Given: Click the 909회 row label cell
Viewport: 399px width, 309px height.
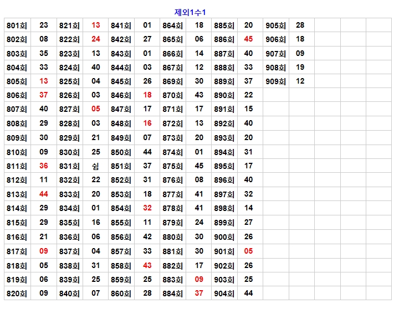Looking at the screenshot, I should pos(275,81).
